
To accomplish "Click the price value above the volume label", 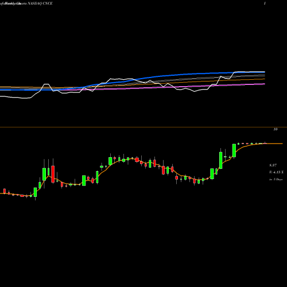I will [273, 165].
